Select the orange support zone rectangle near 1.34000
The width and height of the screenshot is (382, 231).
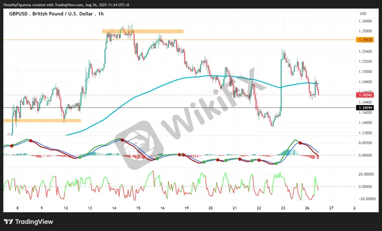42,120
